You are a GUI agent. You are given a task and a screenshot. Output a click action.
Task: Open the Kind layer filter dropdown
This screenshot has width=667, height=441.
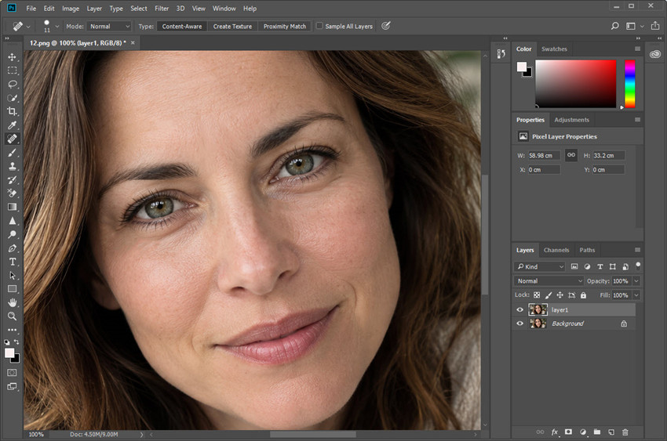point(539,266)
